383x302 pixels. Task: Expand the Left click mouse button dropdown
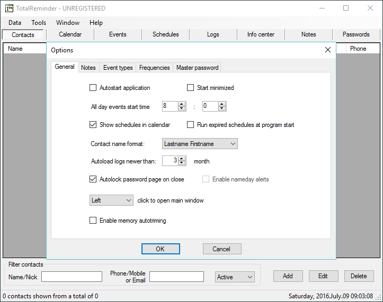111,200
